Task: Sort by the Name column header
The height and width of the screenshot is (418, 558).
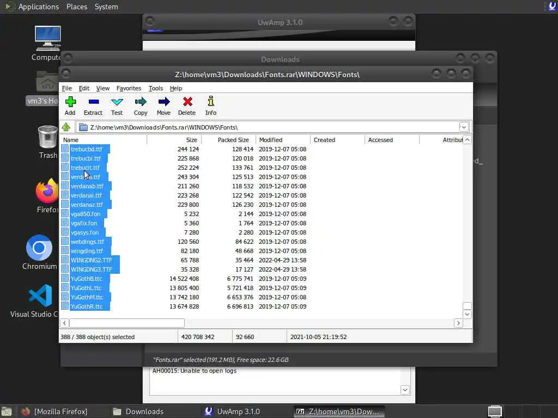Action: pos(103,140)
